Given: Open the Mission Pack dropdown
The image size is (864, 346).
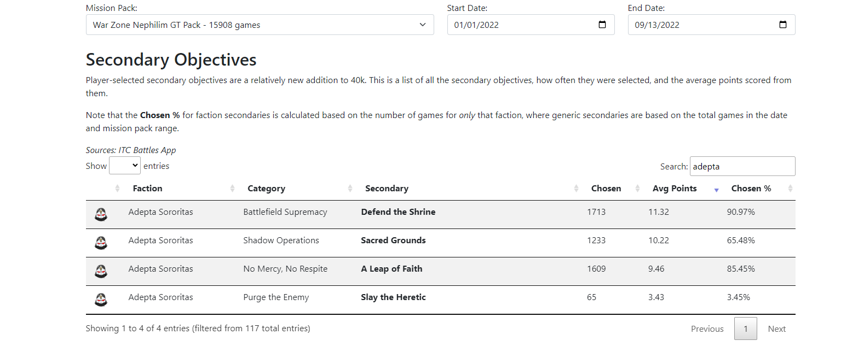Looking at the screenshot, I should (260, 25).
